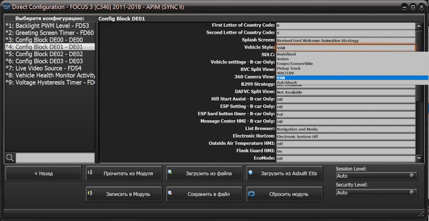Click the Выберите конфигурацию label
429x221 pixels.
pyautogui.click(x=50, y=18)
